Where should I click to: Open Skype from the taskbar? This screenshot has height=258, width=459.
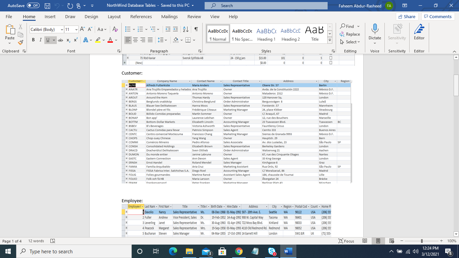(x=272, y=251)
